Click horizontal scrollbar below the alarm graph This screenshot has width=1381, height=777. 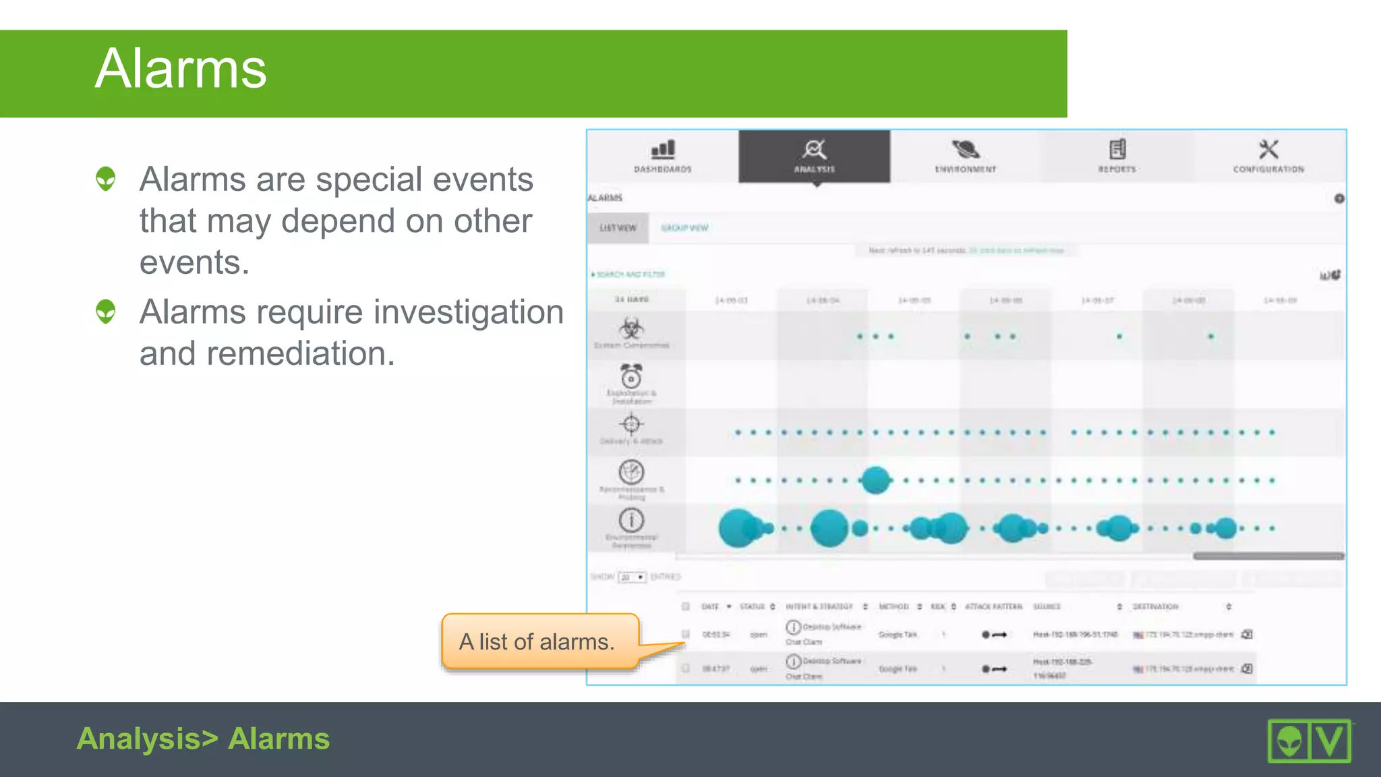click(x=1268, y=556)
